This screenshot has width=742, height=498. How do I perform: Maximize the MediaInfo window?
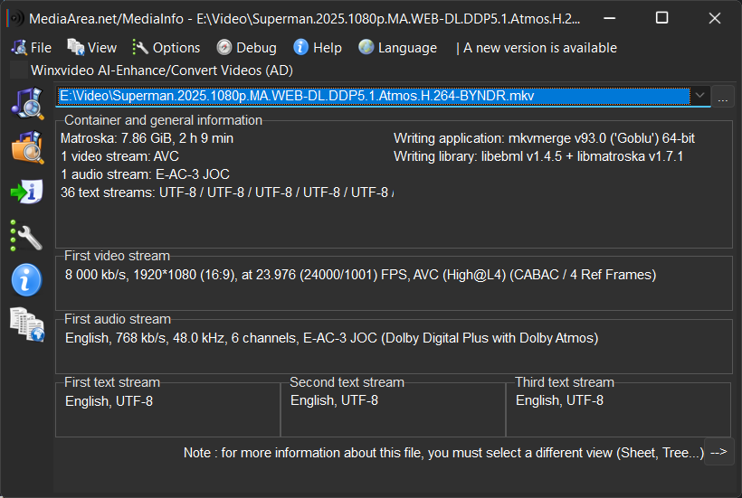click(x=661, y=18)
